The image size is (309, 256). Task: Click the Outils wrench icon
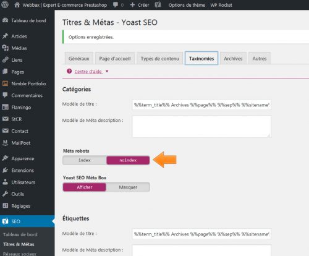pos(5,194)
